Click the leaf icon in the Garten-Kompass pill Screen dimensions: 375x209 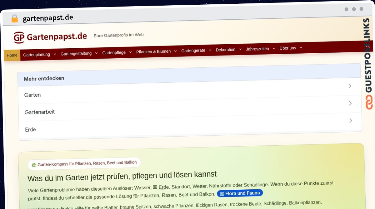[x=34, y=165]
